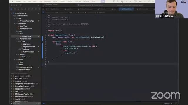Open the Edit menu
The height and width of the screenshot is (105, 188).
(x=29, y=1)
